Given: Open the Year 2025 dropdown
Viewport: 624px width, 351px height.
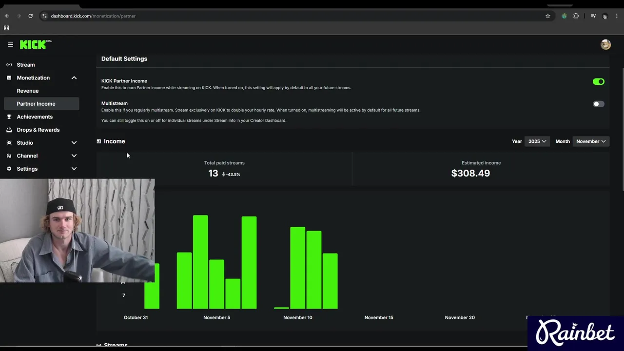Looking at the screenshot, I should click(537, 141).
